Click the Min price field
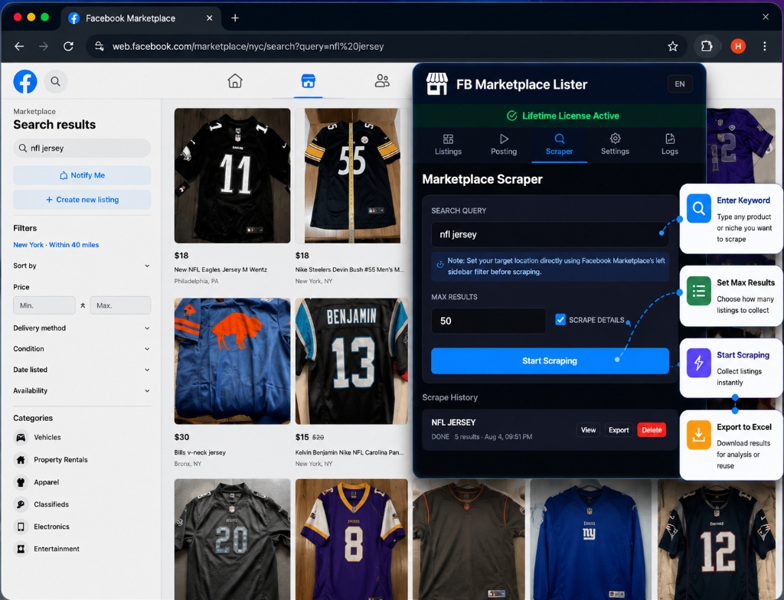This screenshot has width=784, height=600. tap(44, 305)
